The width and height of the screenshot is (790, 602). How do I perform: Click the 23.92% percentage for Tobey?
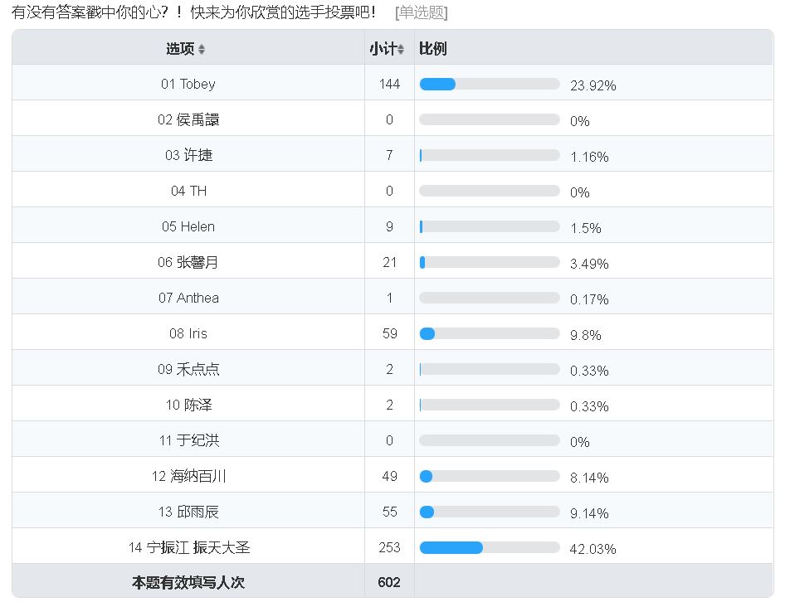click(592, 85)
